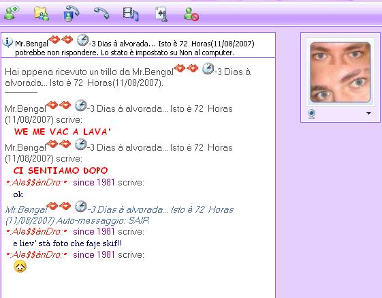Click the sad emoticon in last message
The height and width of the screenshot is (298, 382).
20,267
